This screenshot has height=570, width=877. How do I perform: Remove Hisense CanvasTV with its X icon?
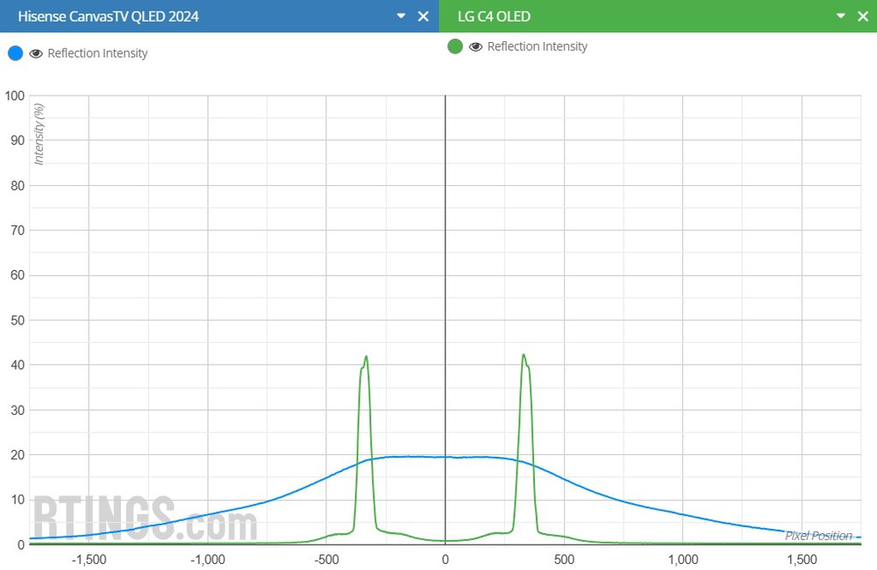click(x=424, y=17)
